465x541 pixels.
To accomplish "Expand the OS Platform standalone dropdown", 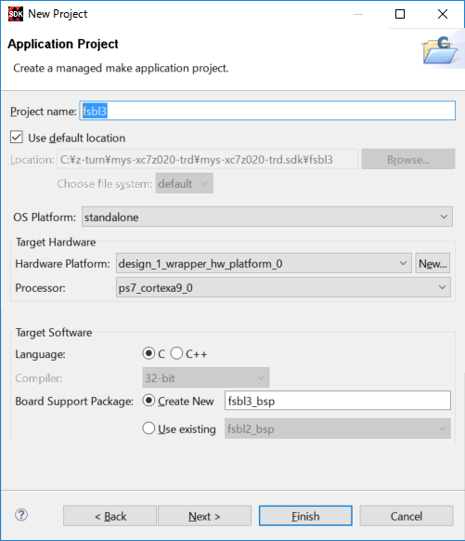I will pos(267,217).
